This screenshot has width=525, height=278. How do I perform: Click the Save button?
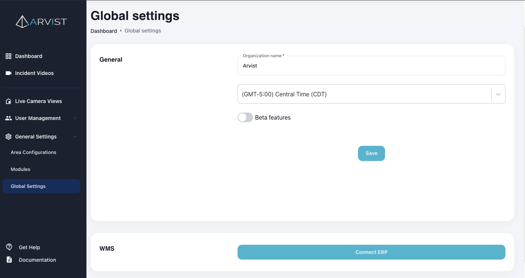371,153
